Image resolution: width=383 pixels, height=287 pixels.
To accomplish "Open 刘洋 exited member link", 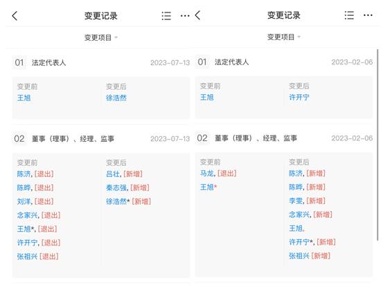I will [x=24, y=201].
